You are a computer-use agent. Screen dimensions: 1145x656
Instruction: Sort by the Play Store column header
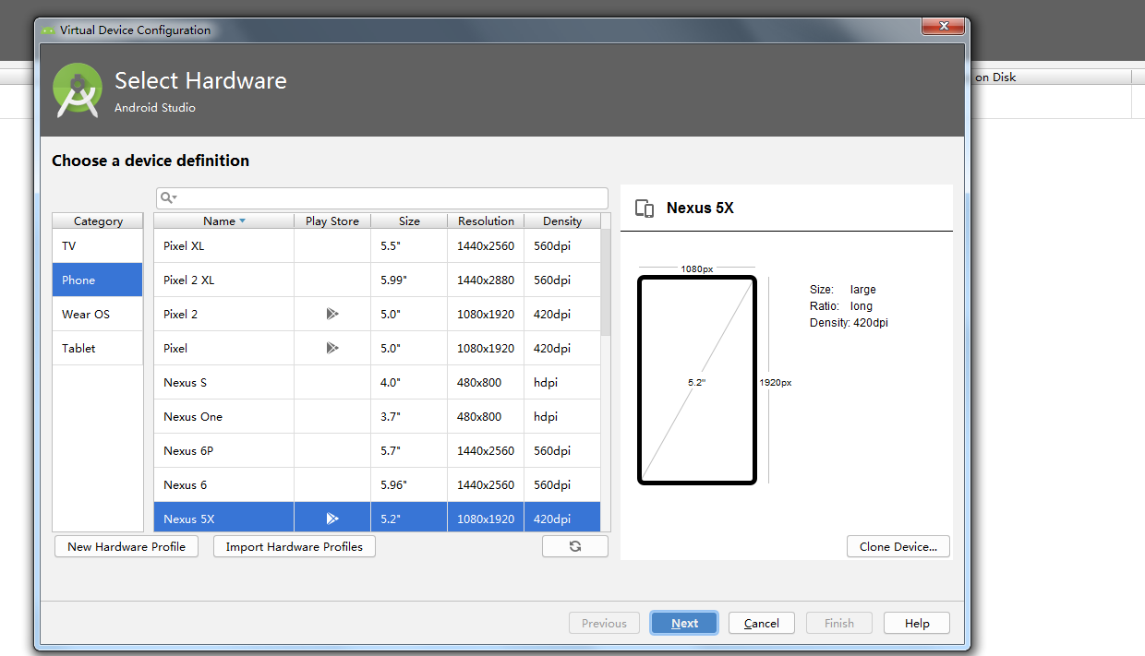pos(332,221)
